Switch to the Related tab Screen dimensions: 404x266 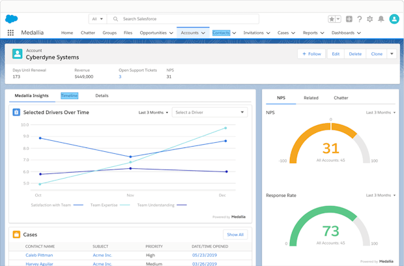tap(311, 98)
